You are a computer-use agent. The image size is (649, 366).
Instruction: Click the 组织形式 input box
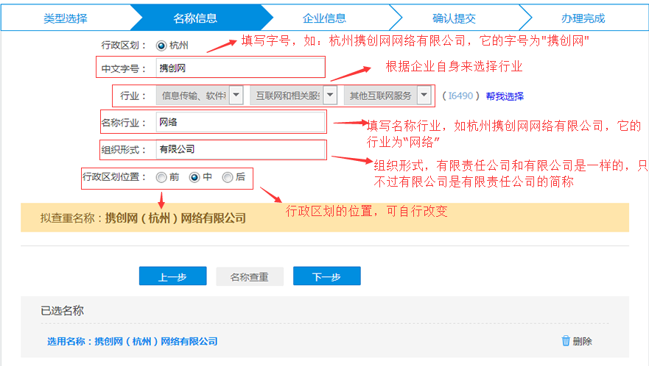coord(240,149)
